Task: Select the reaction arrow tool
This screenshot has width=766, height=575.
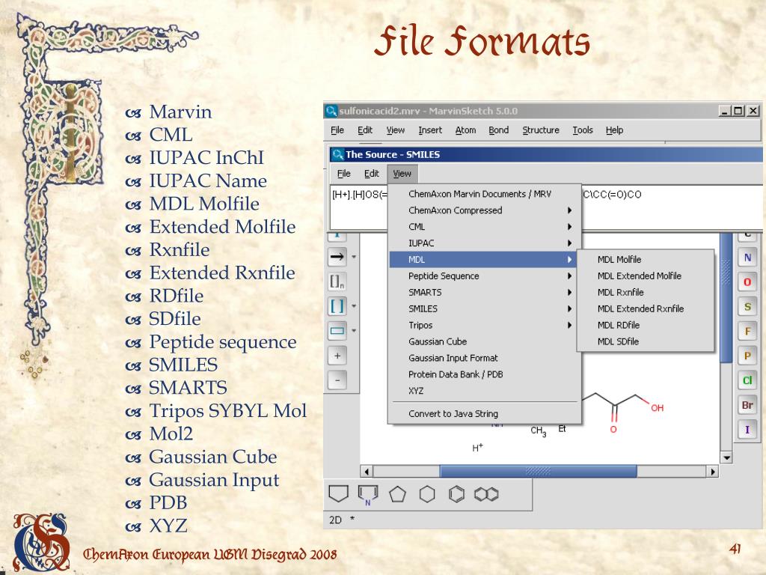Action: (337, 257)
